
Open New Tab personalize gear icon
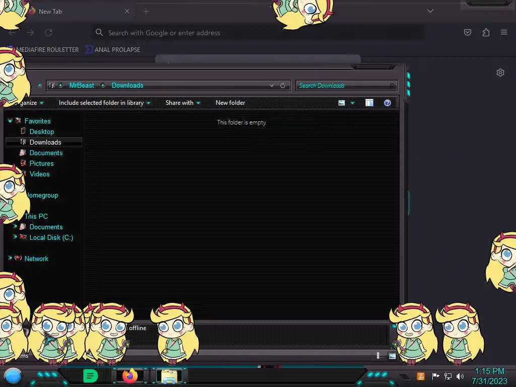click(x=500, y=73)
